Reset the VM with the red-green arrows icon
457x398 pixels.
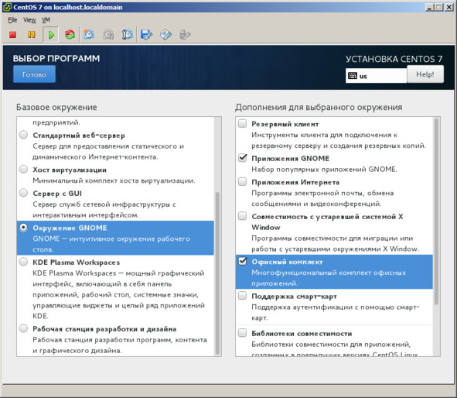coord(70,35)
